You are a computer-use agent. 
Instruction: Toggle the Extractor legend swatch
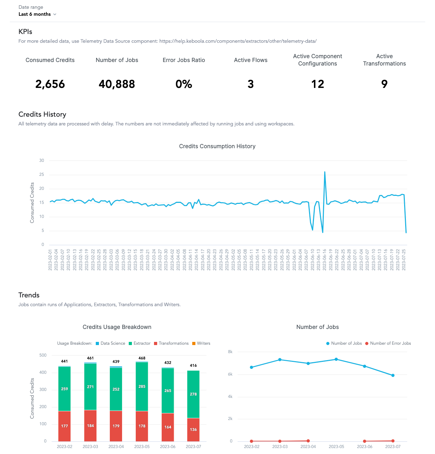130,344
